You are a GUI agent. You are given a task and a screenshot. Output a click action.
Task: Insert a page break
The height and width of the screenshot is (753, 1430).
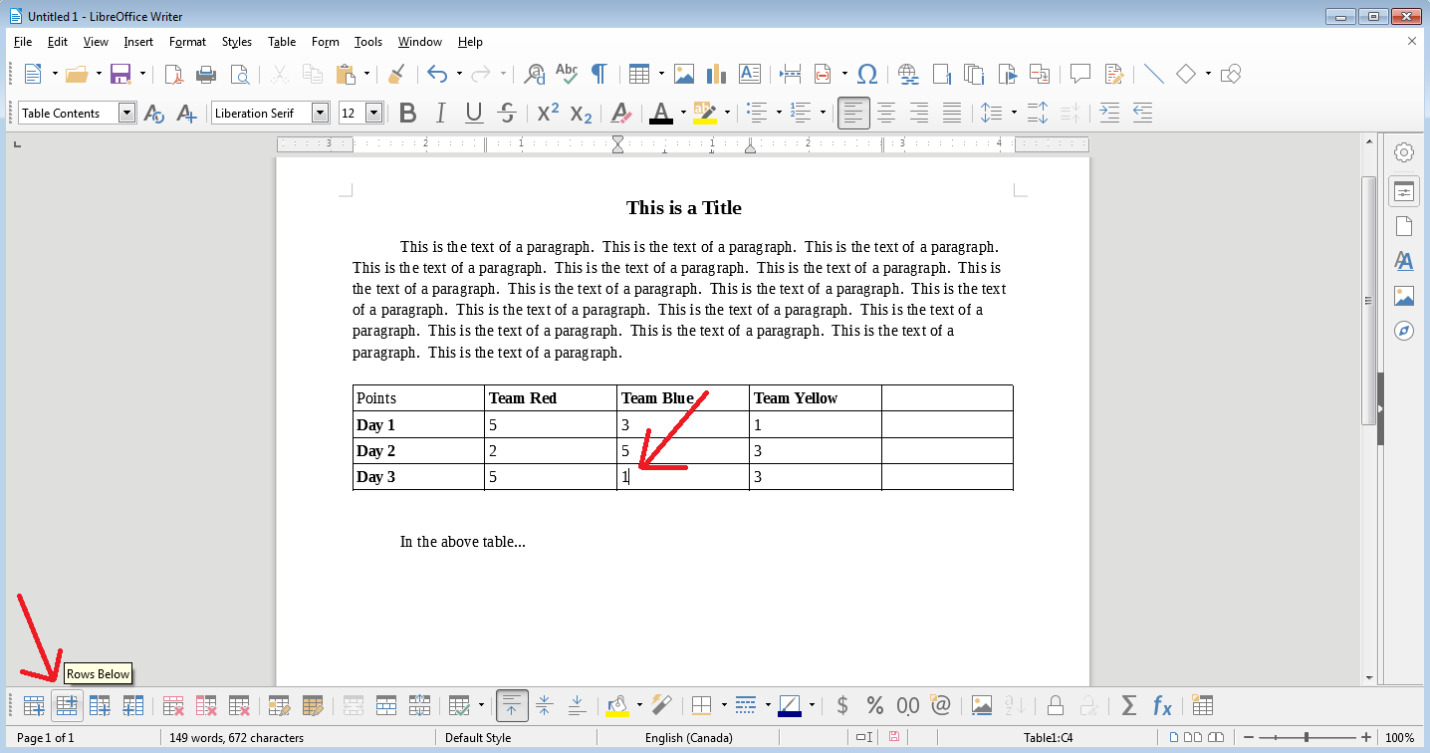[791, 74]
